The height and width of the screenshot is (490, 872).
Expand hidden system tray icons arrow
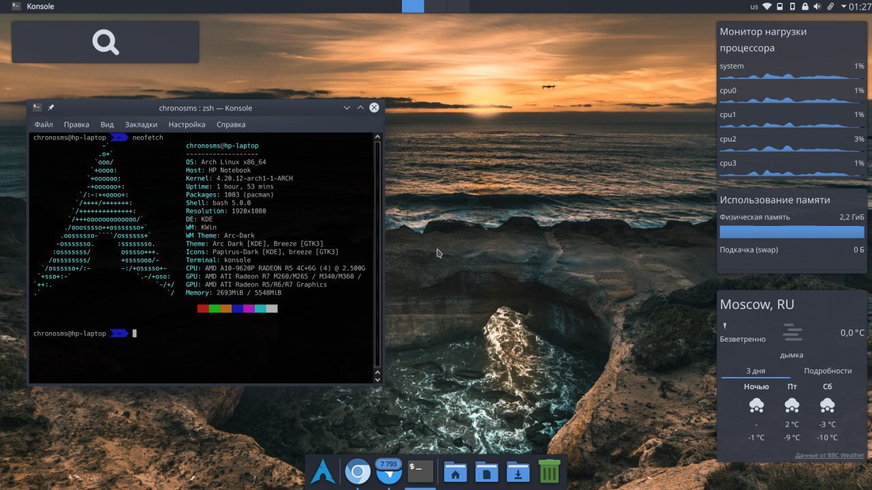[843, 7]
